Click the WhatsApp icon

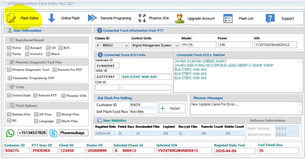pos(10,133)
